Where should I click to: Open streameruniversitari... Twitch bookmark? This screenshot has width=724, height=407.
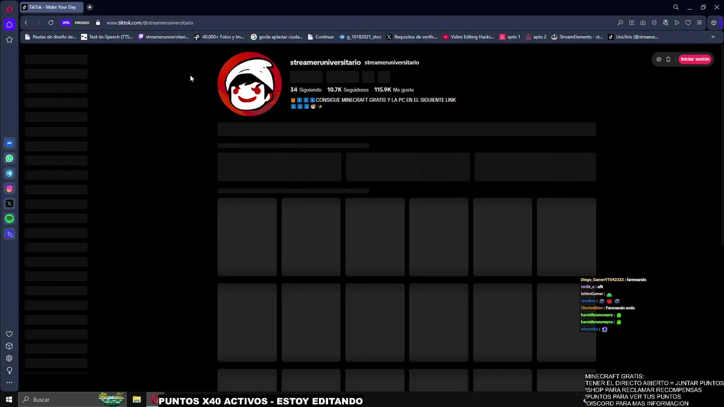click(x=163, y=37)
